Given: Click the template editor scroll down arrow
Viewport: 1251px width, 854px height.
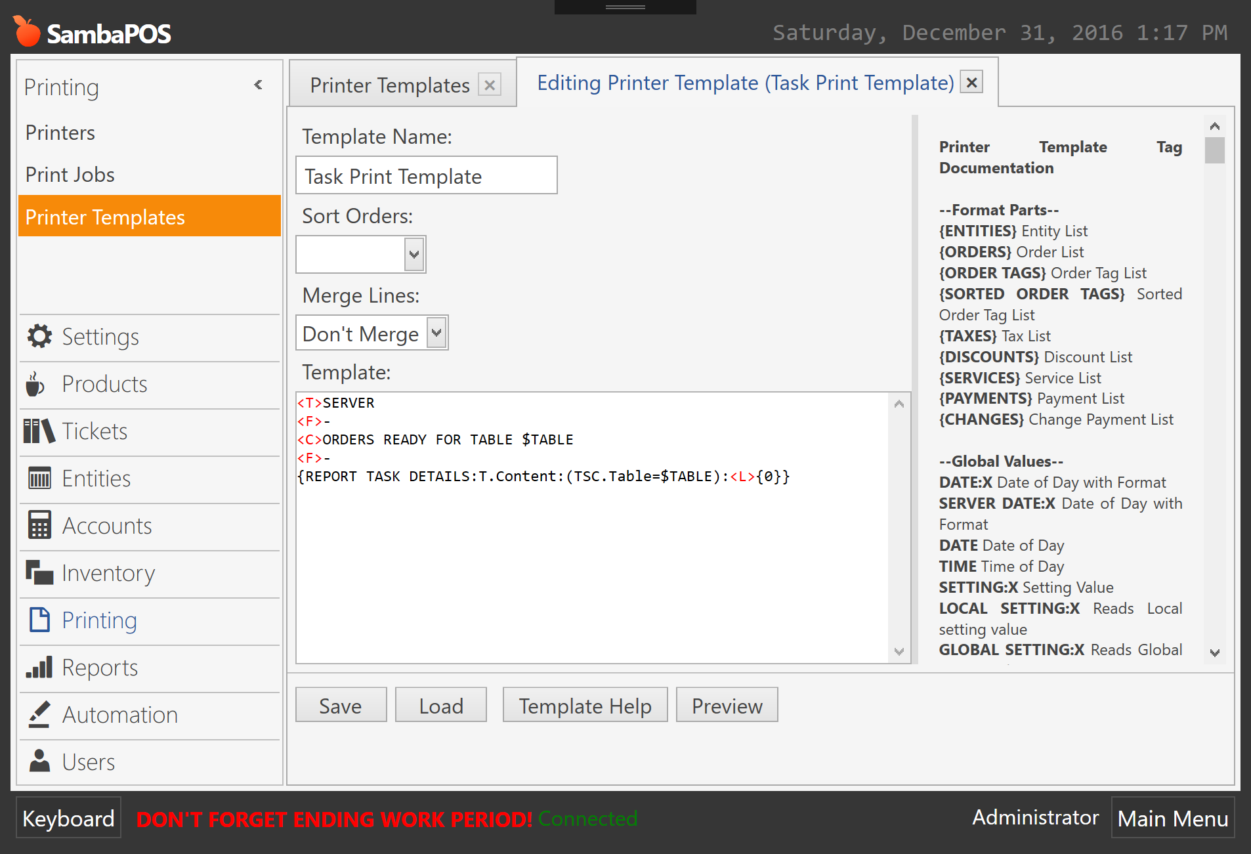Looking at the screenshot, I should 899,651.
